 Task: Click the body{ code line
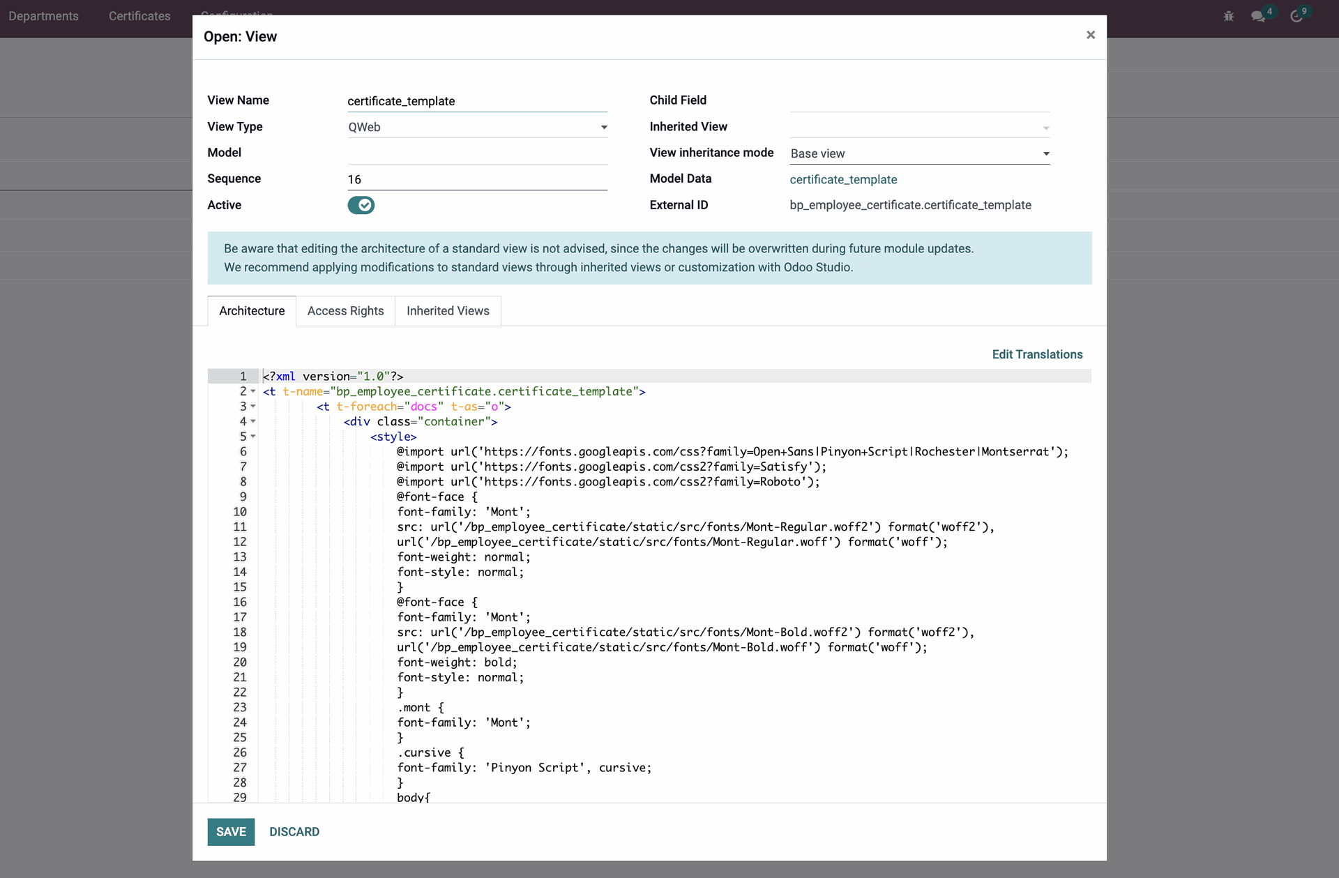click(414, 797)
